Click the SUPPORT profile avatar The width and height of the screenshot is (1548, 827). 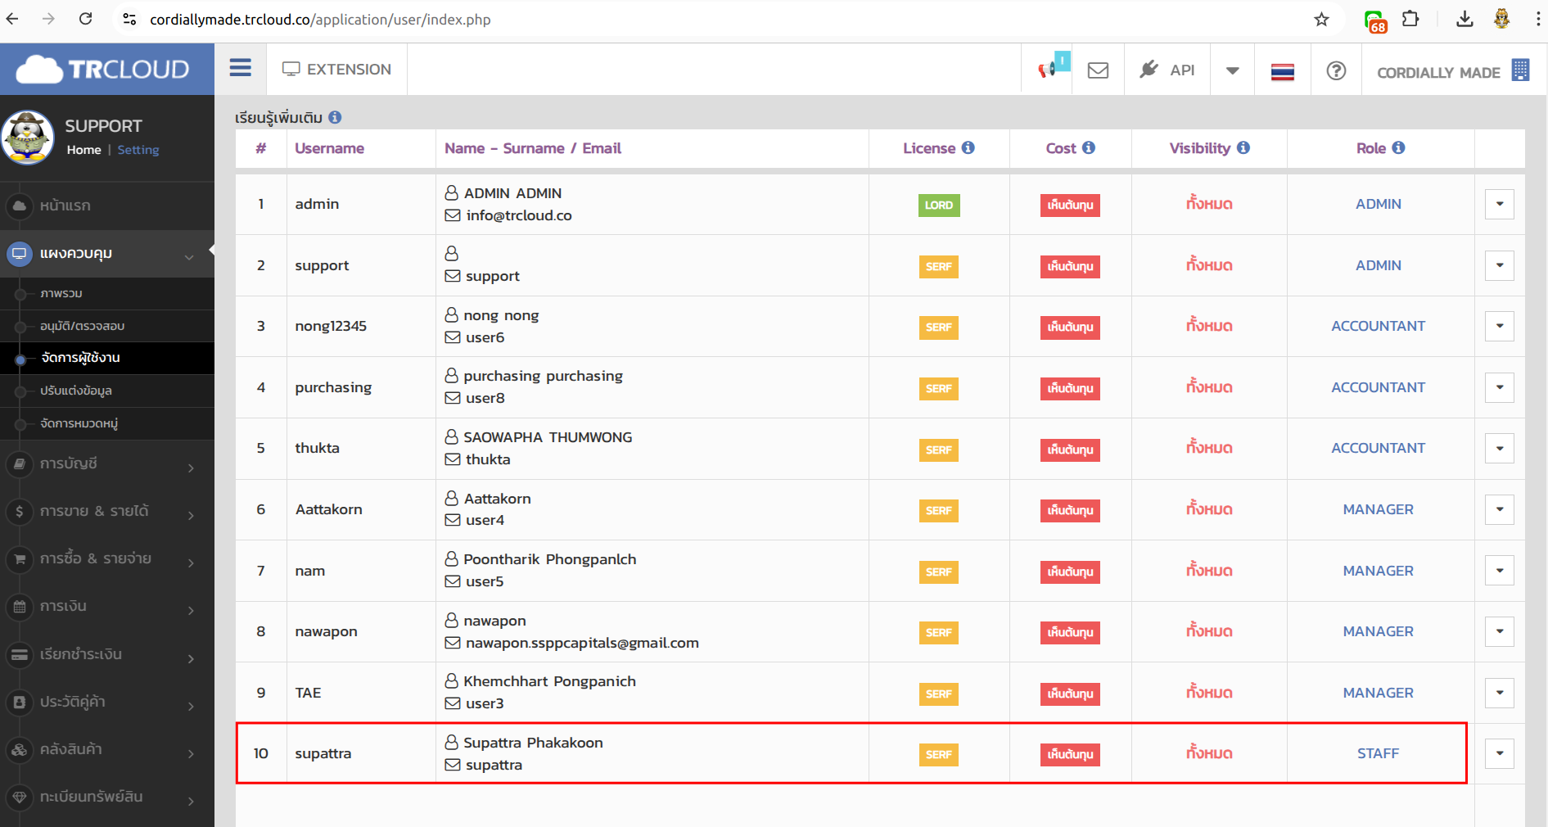pos(29,138)
